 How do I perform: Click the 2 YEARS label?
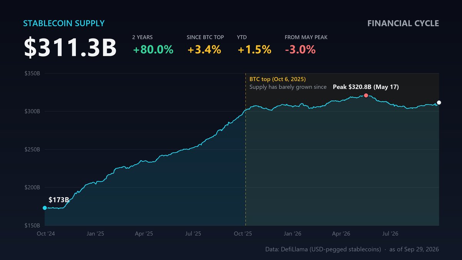pos(142,37)
